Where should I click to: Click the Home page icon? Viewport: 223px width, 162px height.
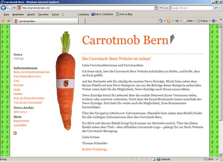tap(161, 21)
